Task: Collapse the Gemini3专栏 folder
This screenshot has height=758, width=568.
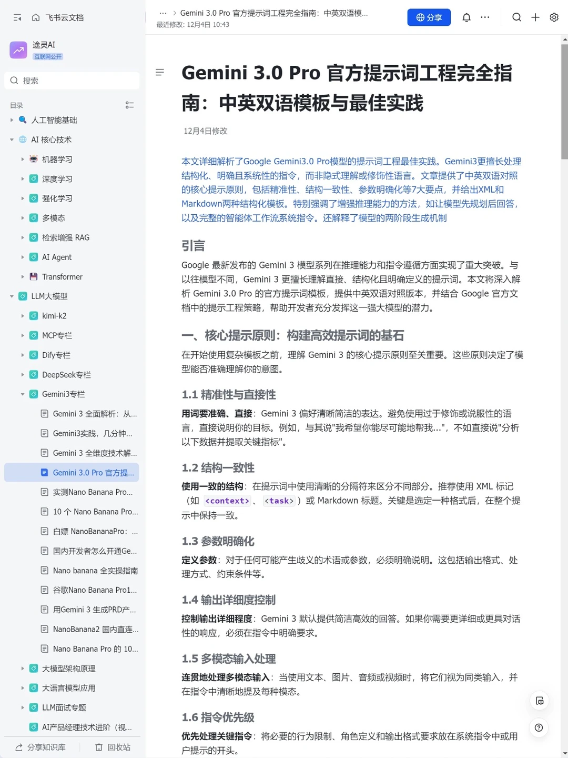Action: [23, 394]
